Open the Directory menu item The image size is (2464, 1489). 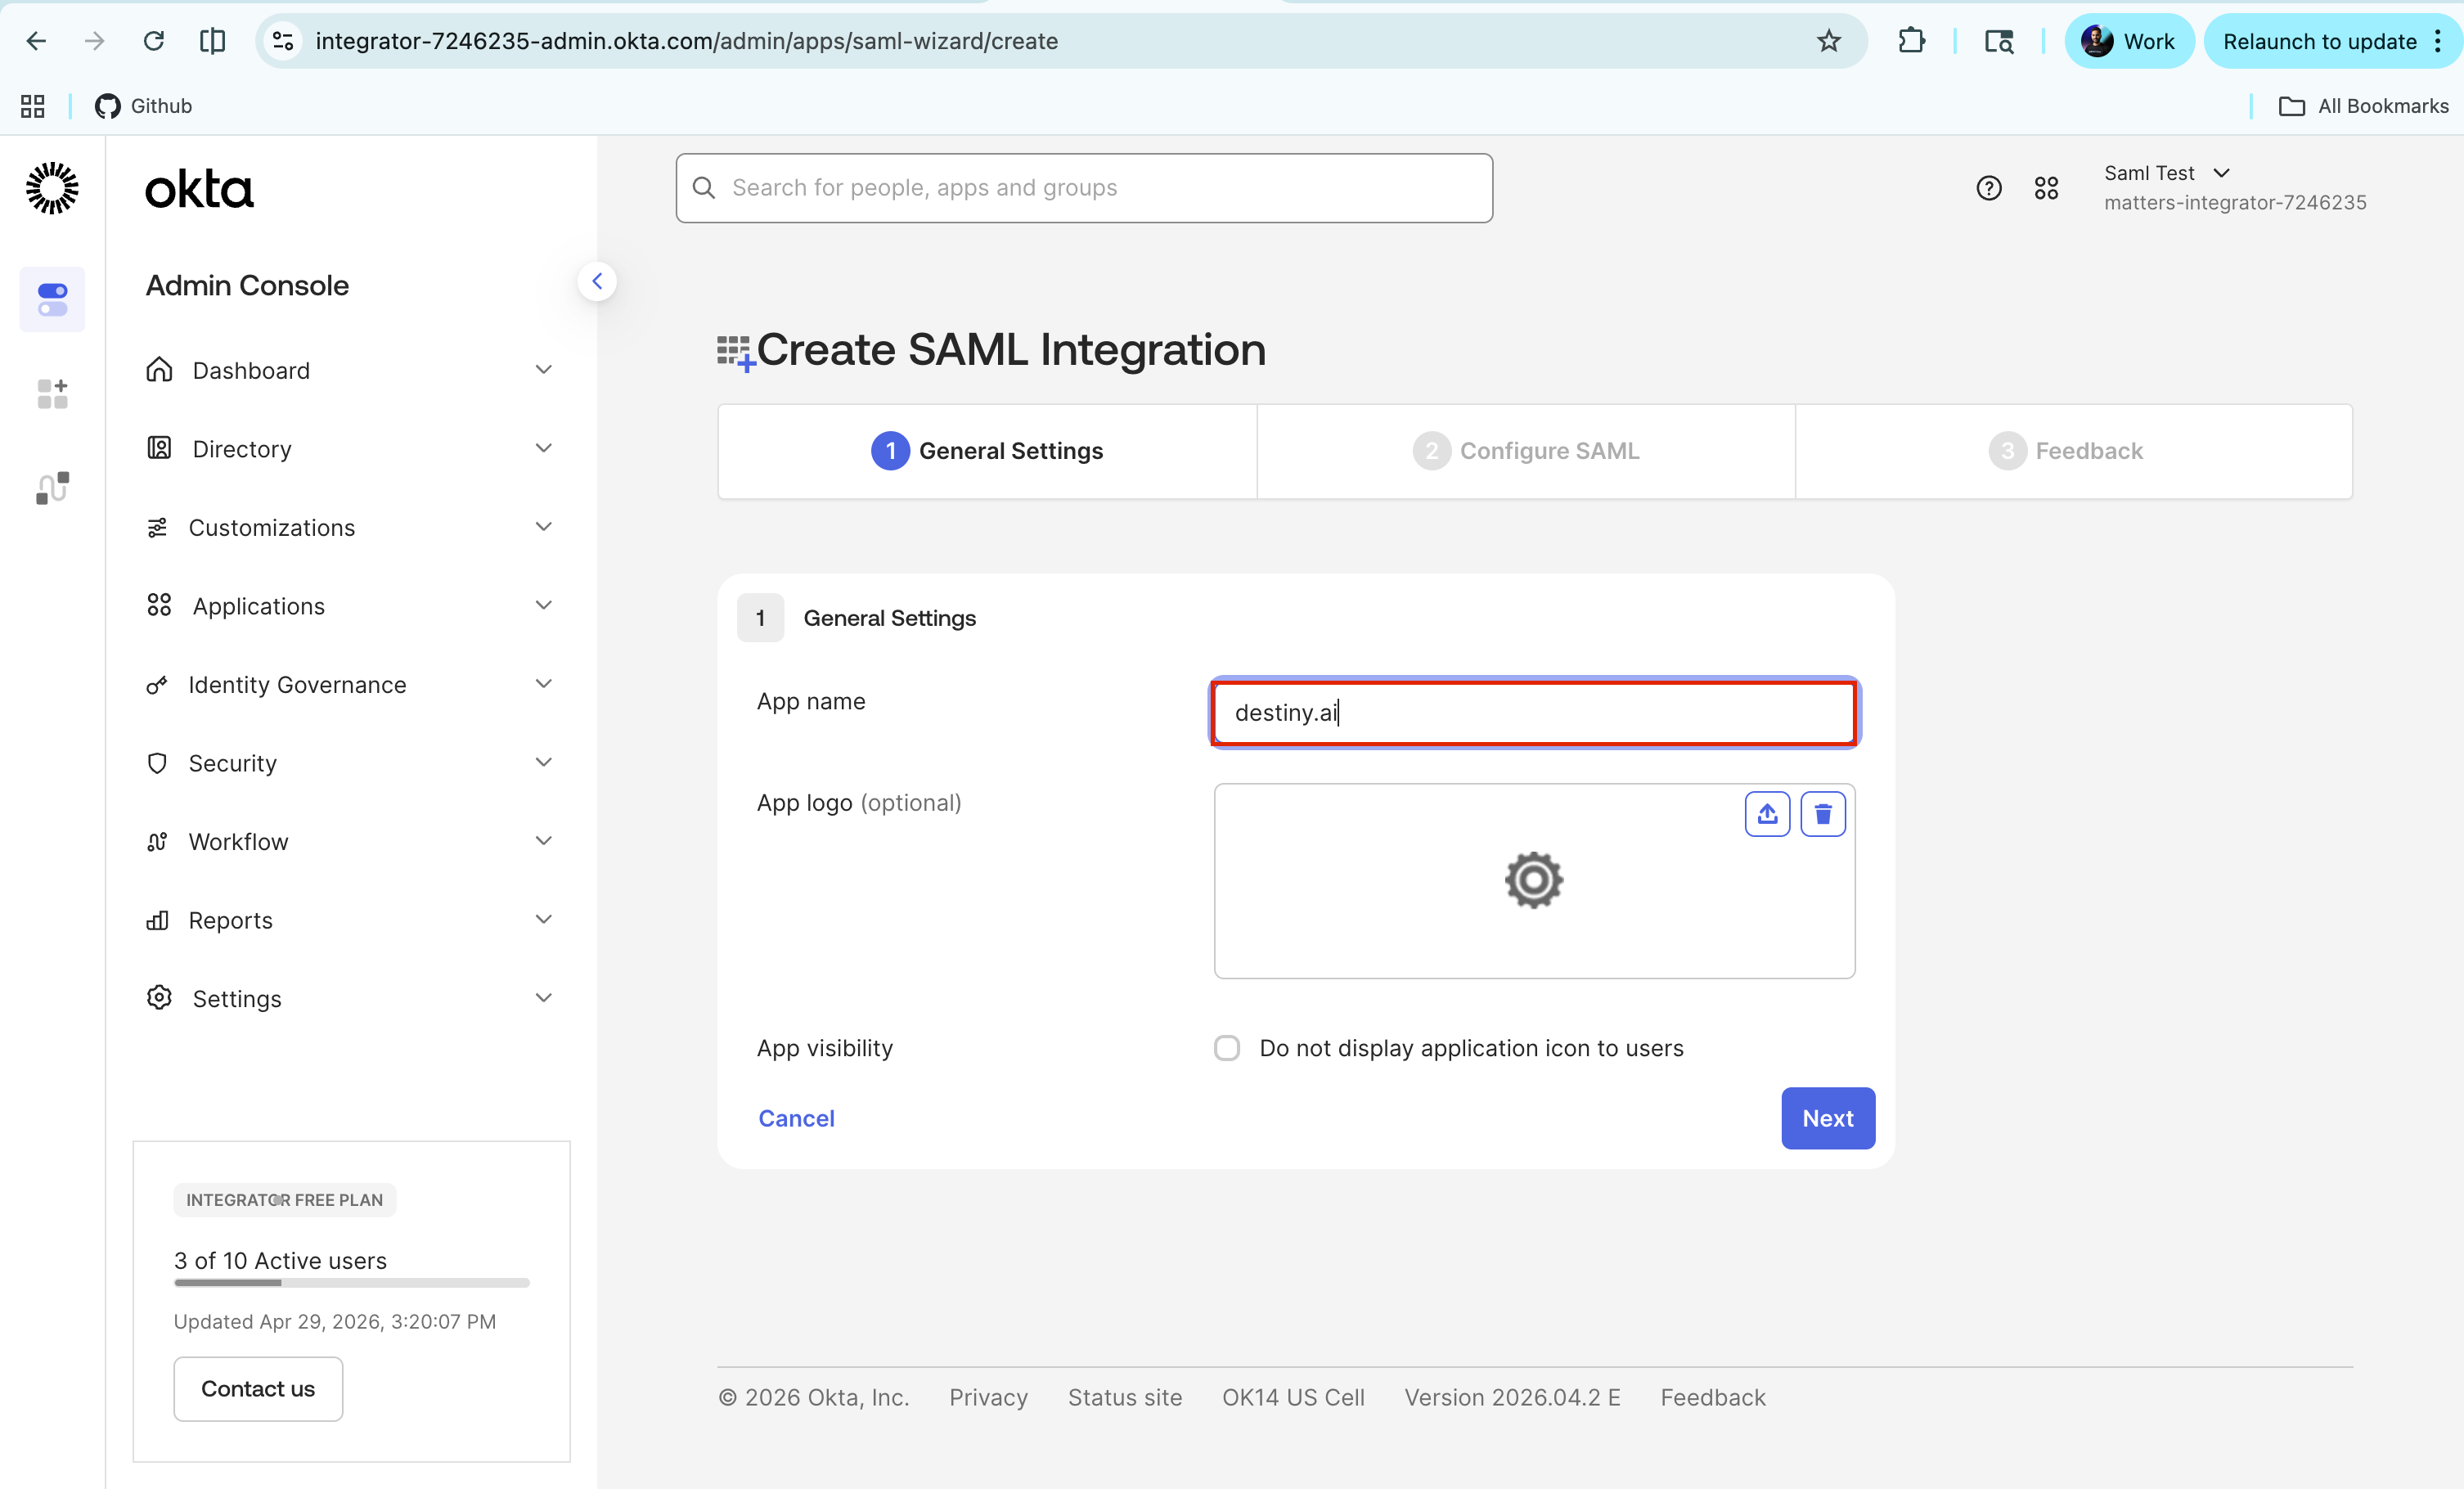(x=242, y=449)
